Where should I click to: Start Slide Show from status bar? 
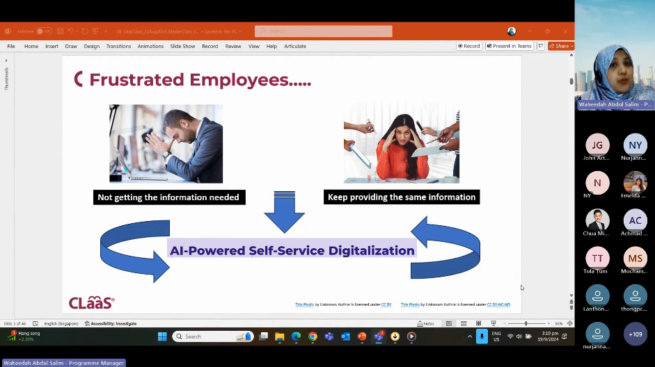click(x=494, y=324)
